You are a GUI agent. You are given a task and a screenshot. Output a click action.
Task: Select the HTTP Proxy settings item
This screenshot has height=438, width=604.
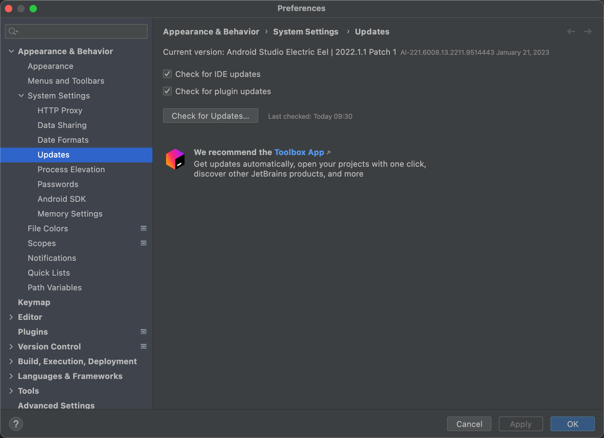[x=60, y=110]
